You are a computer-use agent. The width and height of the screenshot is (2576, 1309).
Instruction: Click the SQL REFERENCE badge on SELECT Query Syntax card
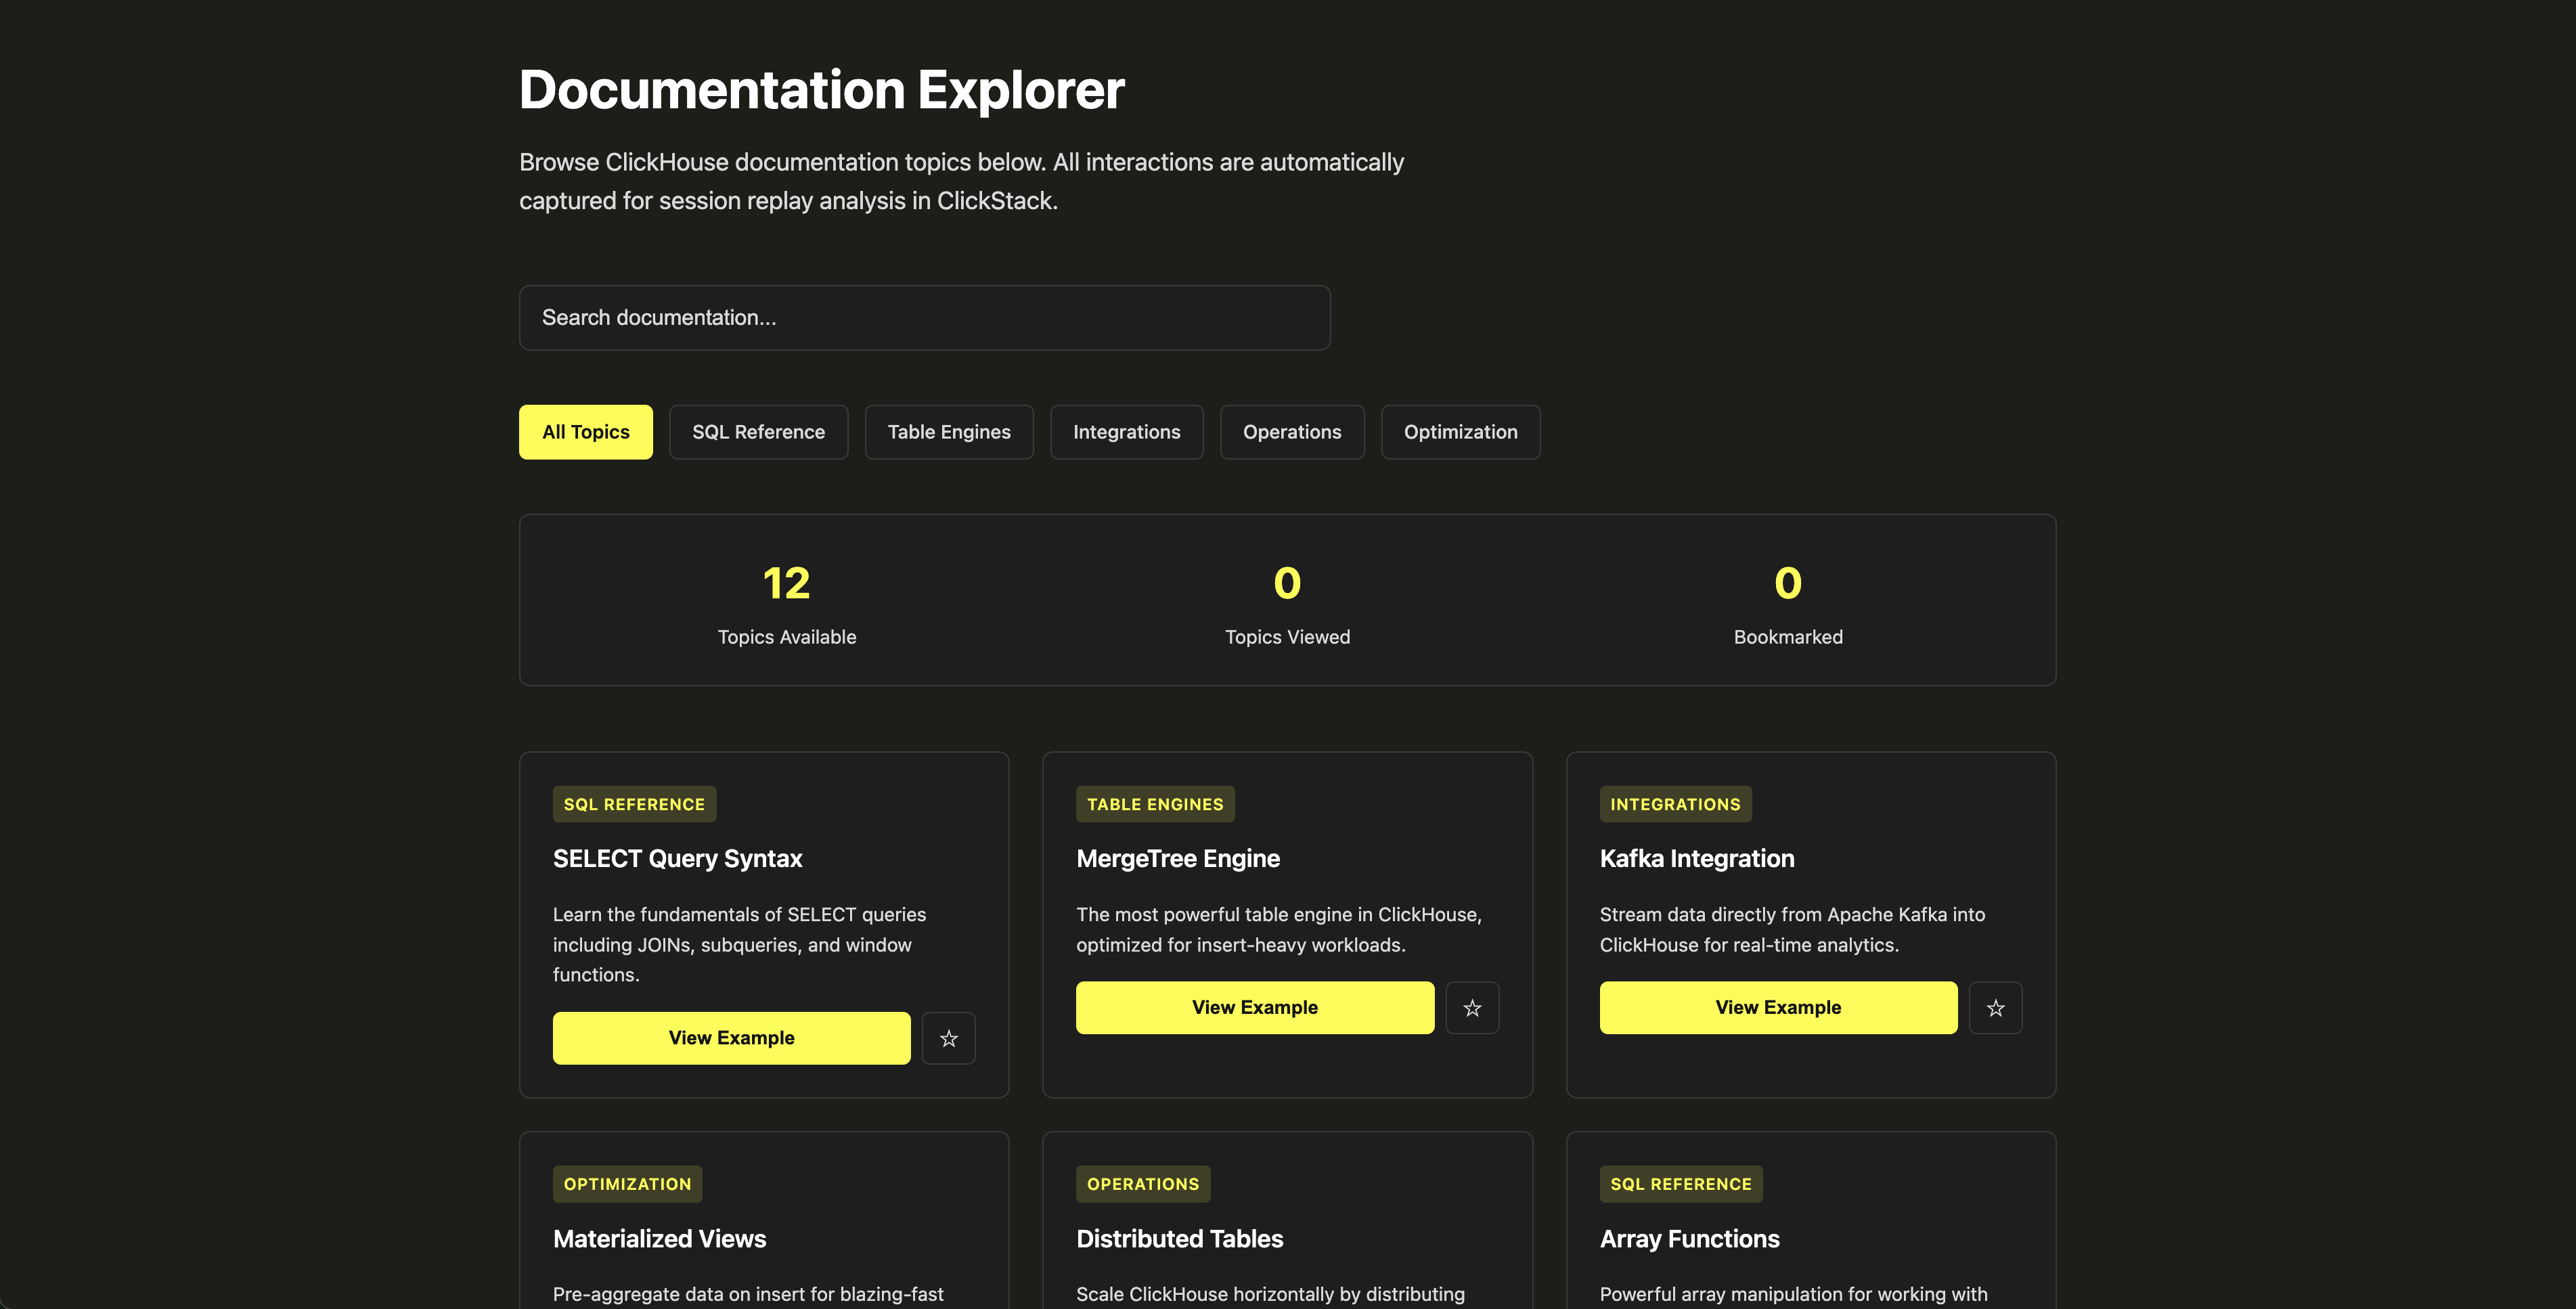[634, 803]
